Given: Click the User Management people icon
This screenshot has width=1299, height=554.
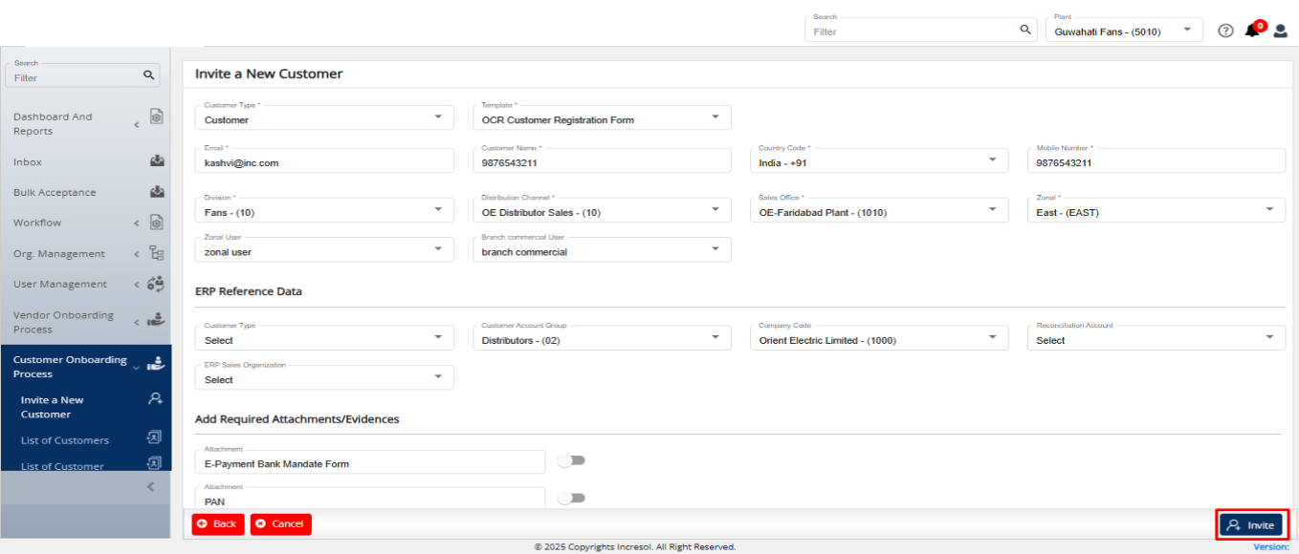Looking at the screenshot, I should pyautogui.click(x=157, y=284).
